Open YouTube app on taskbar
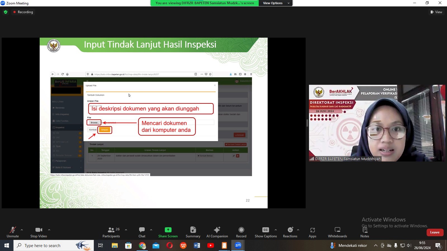This screenshot has height=251, width=447. click(x=211, y=245)
